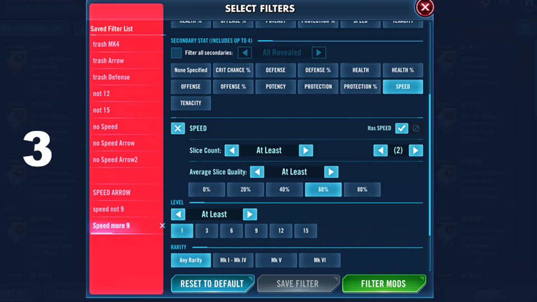The width and height of the screenshot is (537, 302).
Task: Slice Count comparison right arrow
Action: tap(306, 150)
